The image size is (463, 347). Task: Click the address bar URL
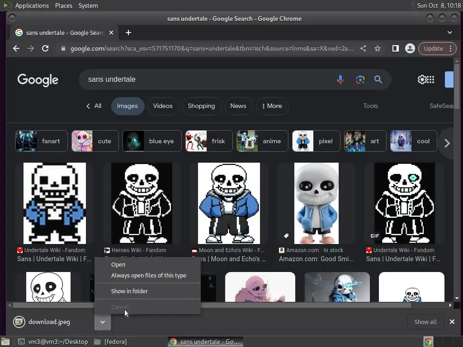[212, 48]
